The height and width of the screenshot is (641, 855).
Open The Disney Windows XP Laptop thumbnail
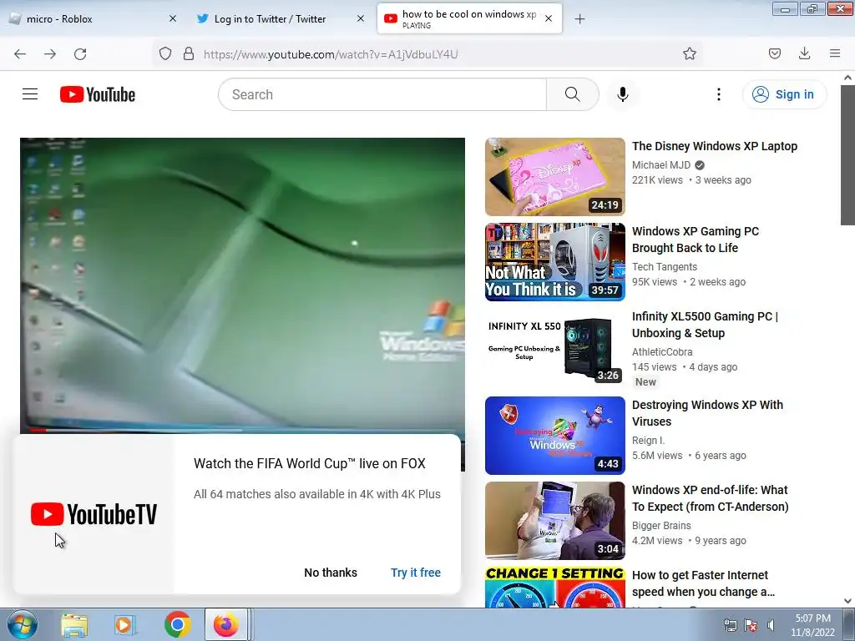[x=555, y=177]
